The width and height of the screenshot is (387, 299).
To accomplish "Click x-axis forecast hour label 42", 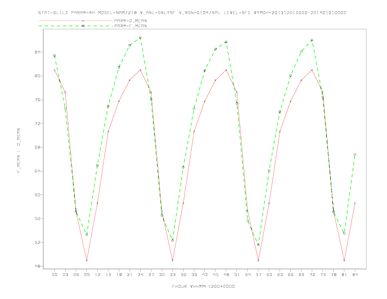I will click(205, 275).
